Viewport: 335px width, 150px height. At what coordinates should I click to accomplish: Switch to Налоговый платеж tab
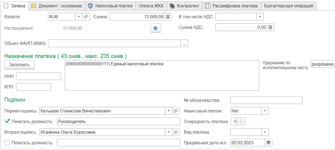(111, 6)
